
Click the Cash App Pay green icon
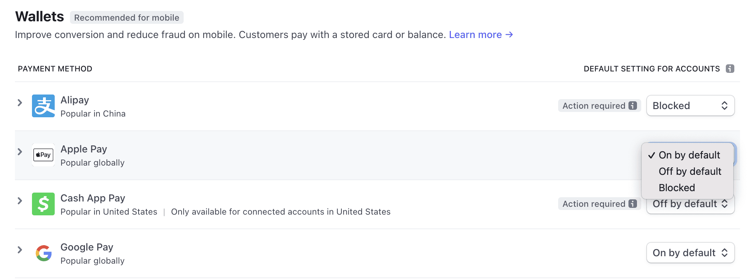click(x=43, y=204)
